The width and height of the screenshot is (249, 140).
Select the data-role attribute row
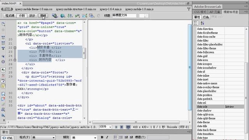point(220,107)
